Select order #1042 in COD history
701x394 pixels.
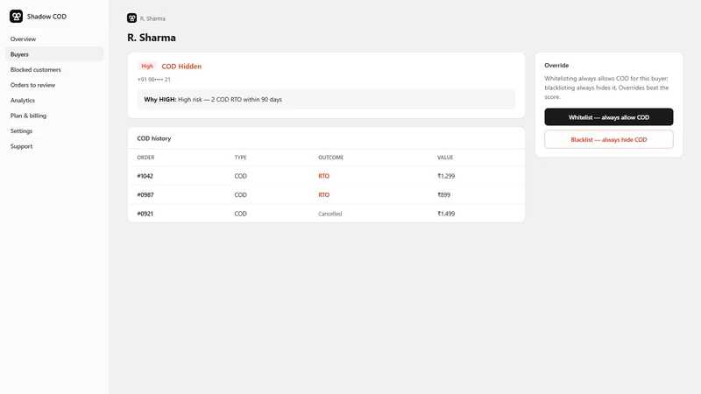tap(145, 176)
